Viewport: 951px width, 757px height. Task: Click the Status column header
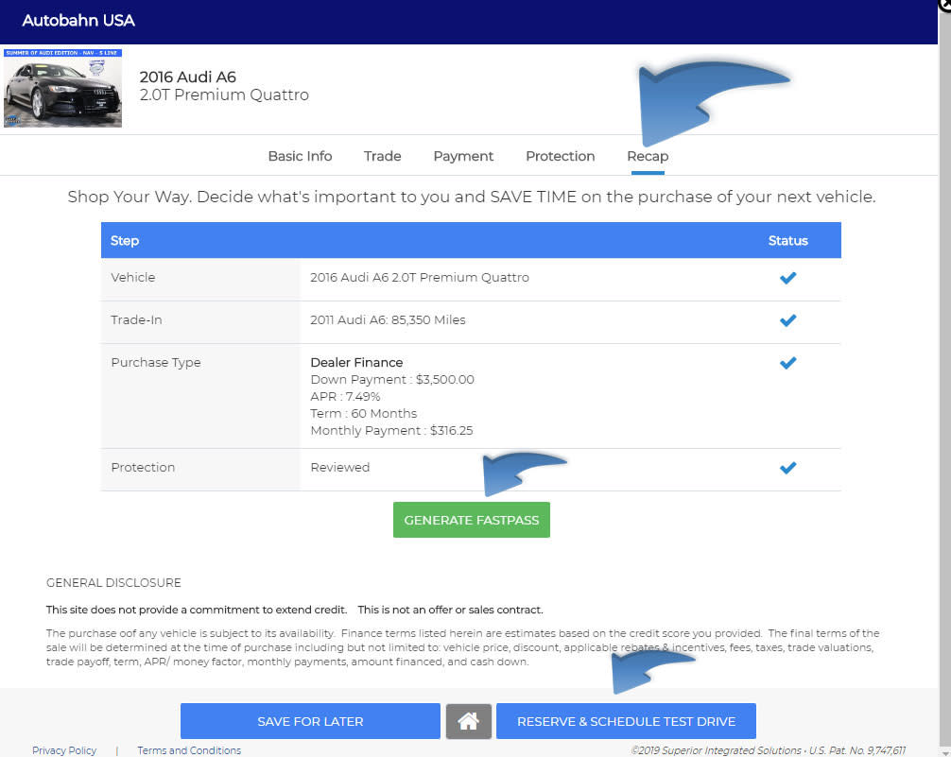tap(787, 241)
